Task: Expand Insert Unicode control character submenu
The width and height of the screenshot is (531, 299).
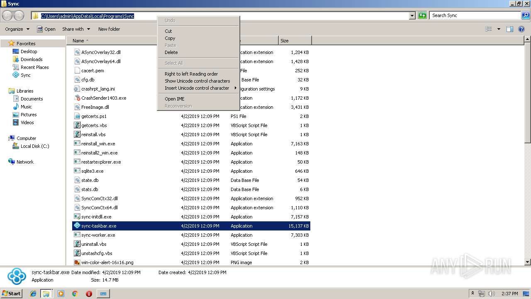Action: 198,88
